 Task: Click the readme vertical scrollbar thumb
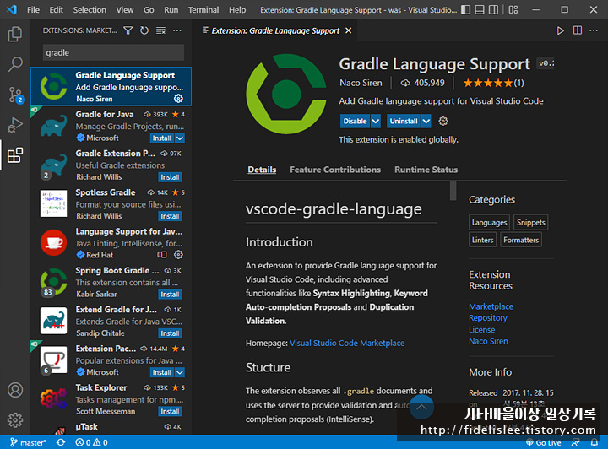point(453,191)
